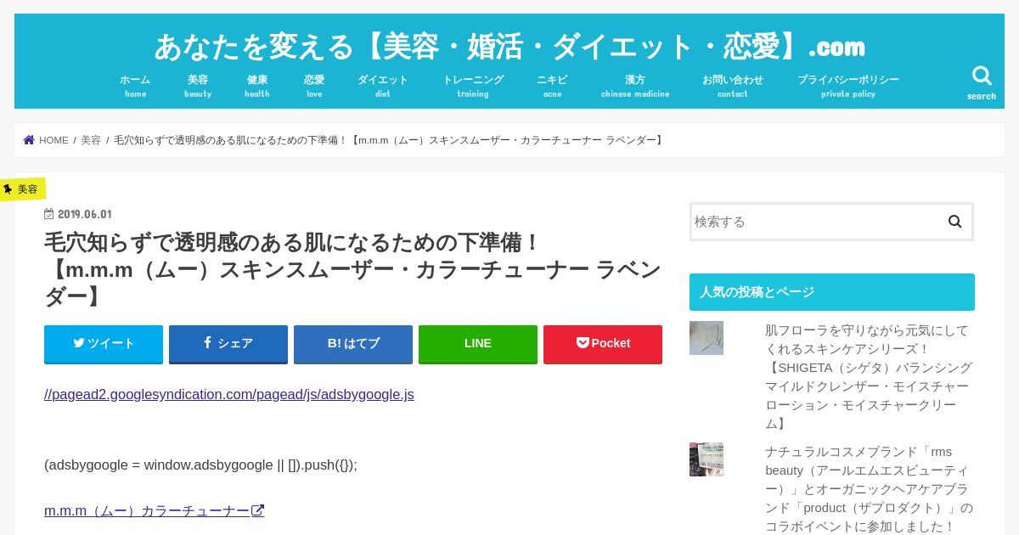
Task: Open お問い合わせ contact menu item
Action: click(733, 86)
